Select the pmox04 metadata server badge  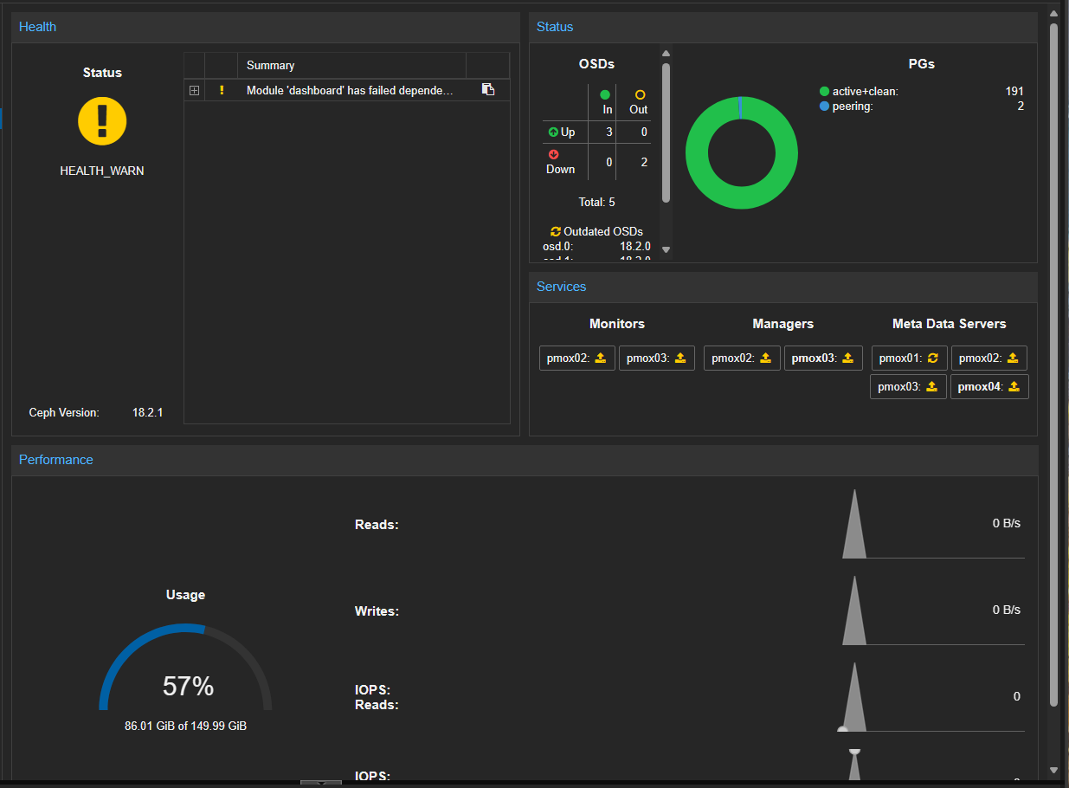pyautogui.click(x=989, y=386)
